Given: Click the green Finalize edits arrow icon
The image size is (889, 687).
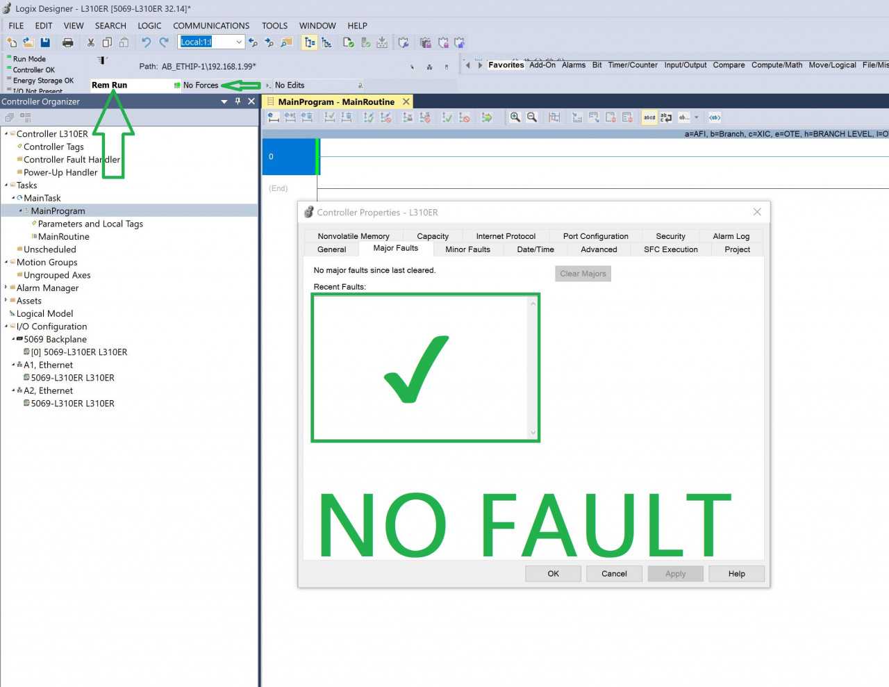Looking at the screenshot, I should pyautogui.click(x=487, y=117).
